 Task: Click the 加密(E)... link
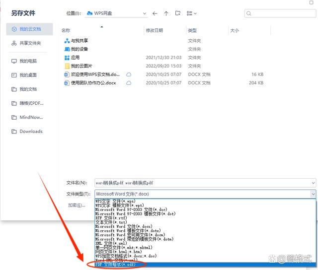click(77, 205)
